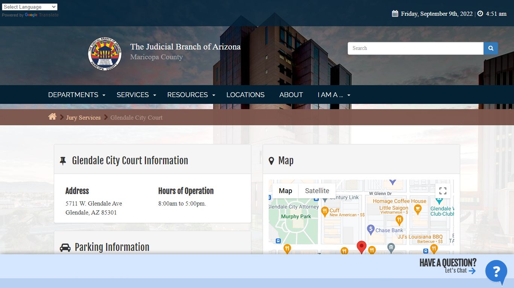Focus the Search input field
The height and width of the screenshot is (288, 514).
click(415, 48)
